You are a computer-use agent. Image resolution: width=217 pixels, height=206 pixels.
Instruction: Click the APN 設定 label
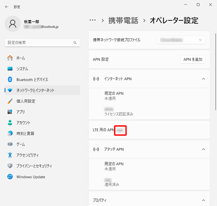pos(101,59)
